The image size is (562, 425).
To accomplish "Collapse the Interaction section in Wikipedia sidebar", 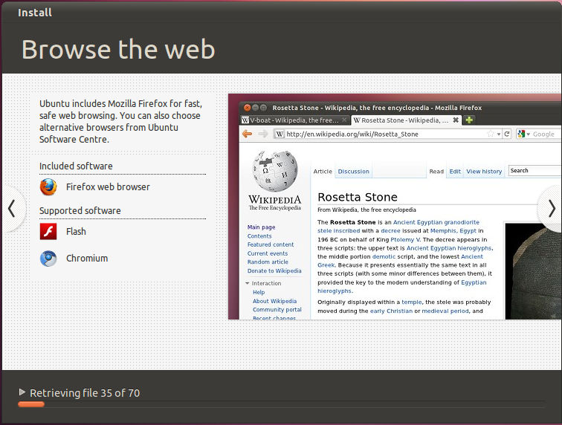I will (x=248, y=283).
